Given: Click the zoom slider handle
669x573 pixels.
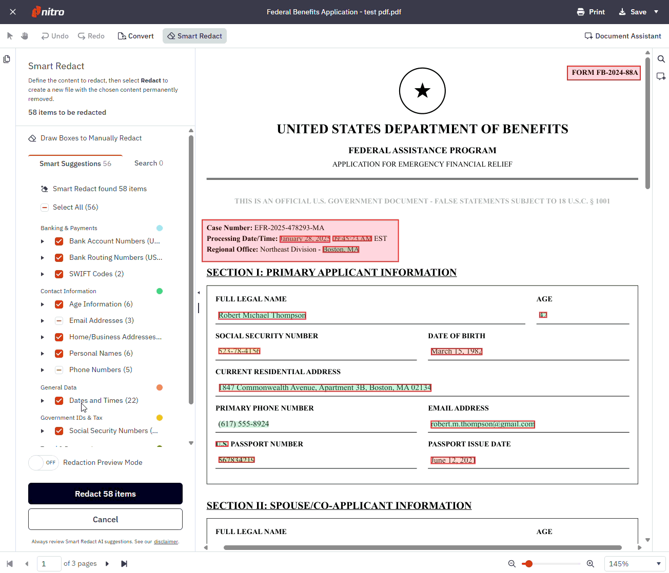Looking at the screenshot, I should click(529, 564).
